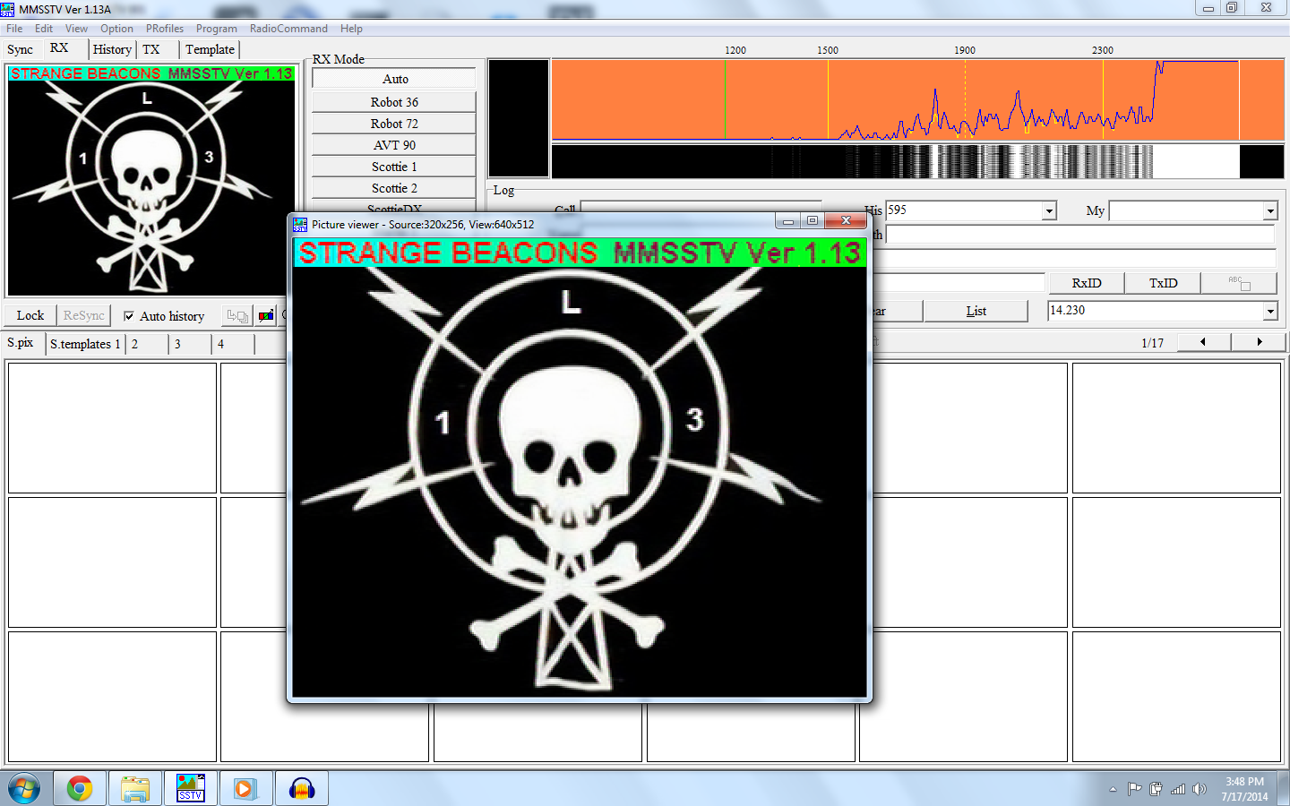Select AVT 90 RX mode

click(x=394, y=145)
